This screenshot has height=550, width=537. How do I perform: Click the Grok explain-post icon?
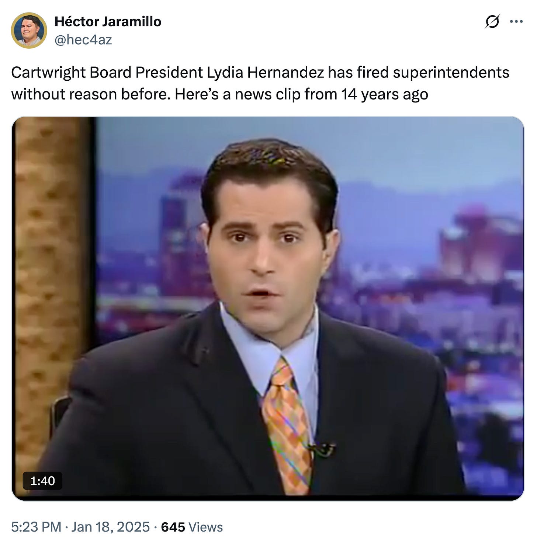(492, 21)
